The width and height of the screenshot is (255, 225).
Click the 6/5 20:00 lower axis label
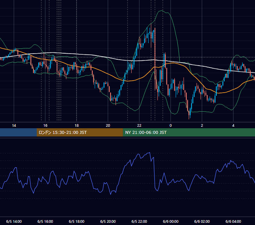pyautogui.click(x=108, y=222)
